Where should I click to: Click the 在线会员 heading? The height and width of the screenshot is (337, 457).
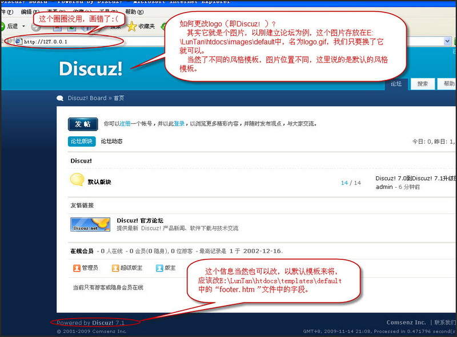click(x=82, y=251)
